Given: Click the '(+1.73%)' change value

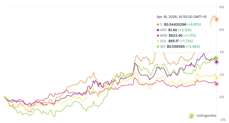Looking at the screenshot, I should [x=186, y=41].
